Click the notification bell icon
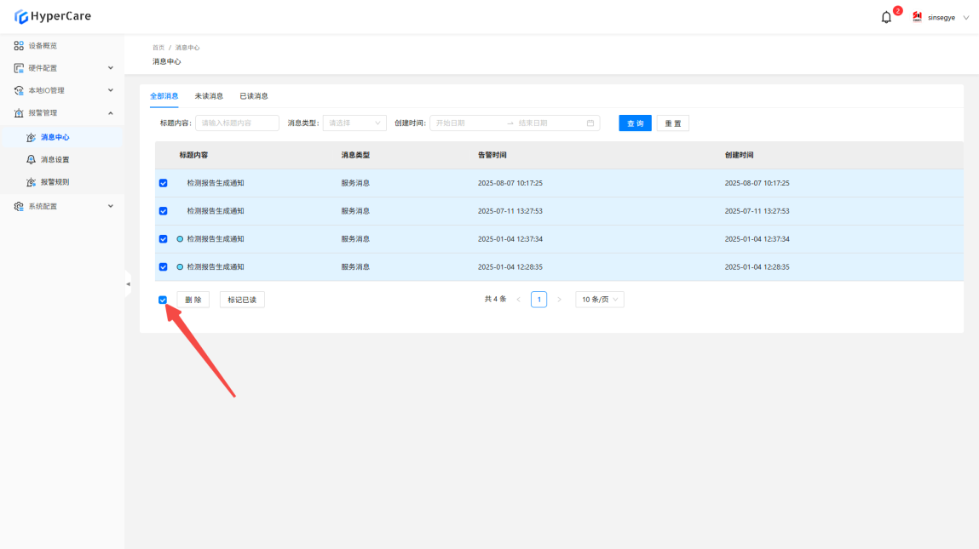This screenshot has width=979, height=549. 886,17
